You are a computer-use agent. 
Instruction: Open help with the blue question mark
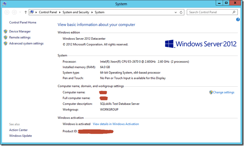[x=238, y=19]
